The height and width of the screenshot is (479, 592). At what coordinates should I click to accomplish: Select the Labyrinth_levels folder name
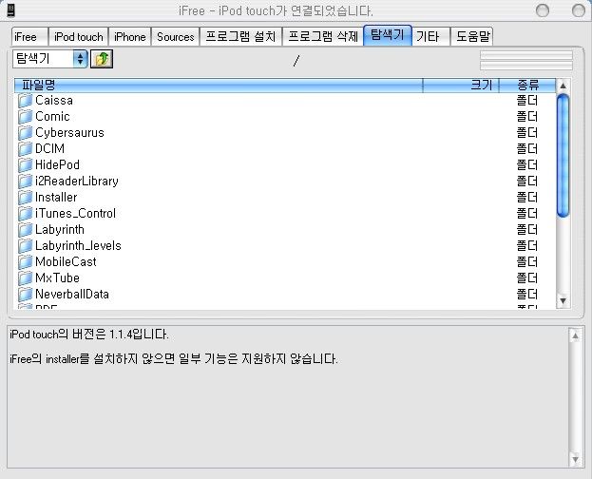click(x=78, y=246)
